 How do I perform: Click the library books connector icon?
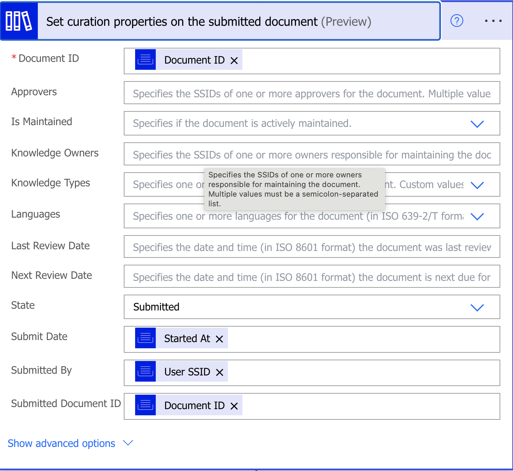pos(19,21)
